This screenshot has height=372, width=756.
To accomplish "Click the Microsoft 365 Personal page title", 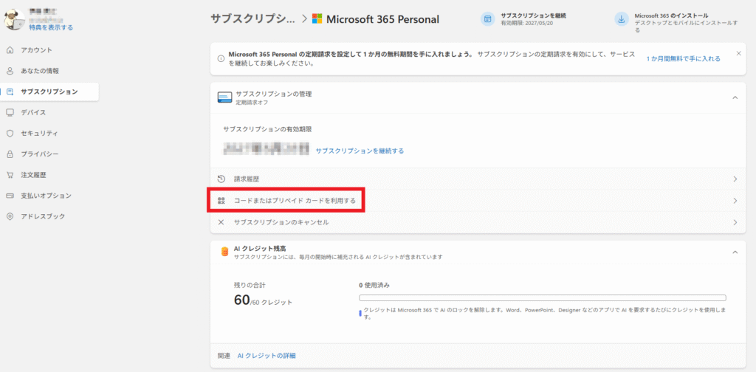I will 383,19.
